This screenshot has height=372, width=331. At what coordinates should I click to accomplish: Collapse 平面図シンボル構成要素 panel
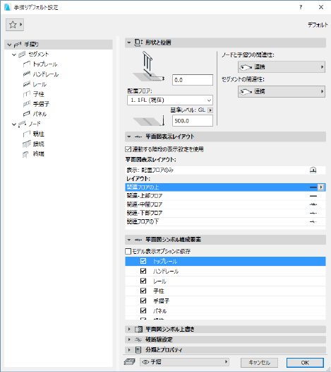tap(129, 240)
